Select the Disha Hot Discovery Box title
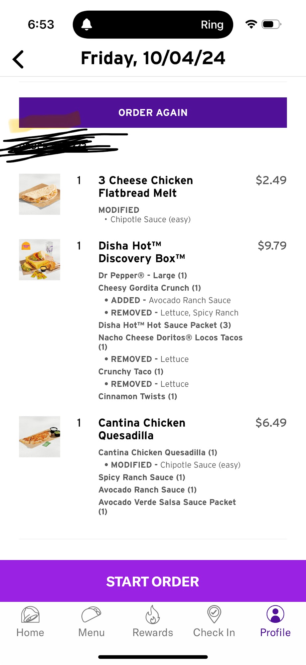This screenshot has height=665, width=306. (142, 252)
